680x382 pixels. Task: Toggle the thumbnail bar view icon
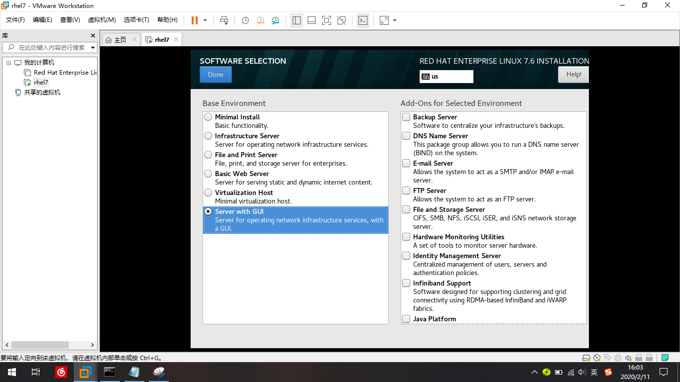tap(312, 20)
